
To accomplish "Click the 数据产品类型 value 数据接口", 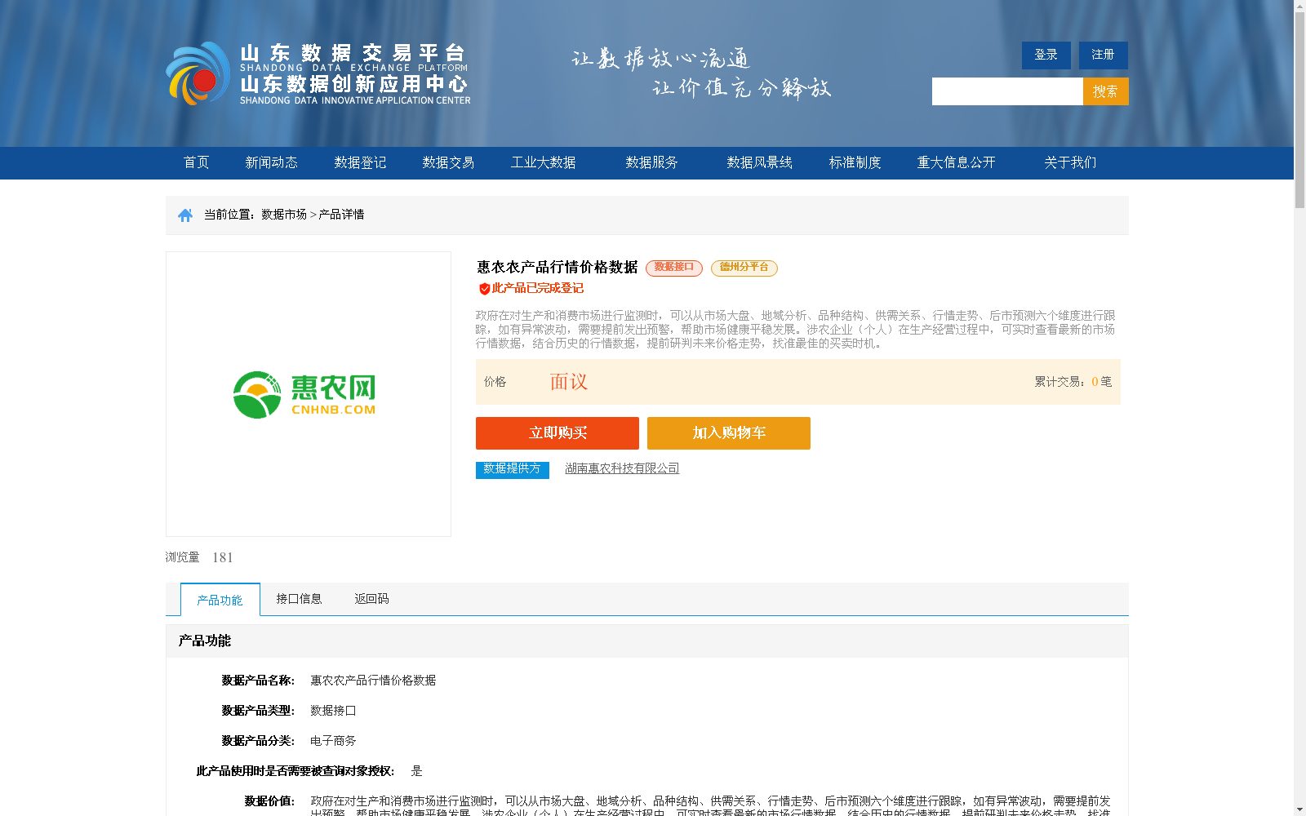I will coord(333,711).
